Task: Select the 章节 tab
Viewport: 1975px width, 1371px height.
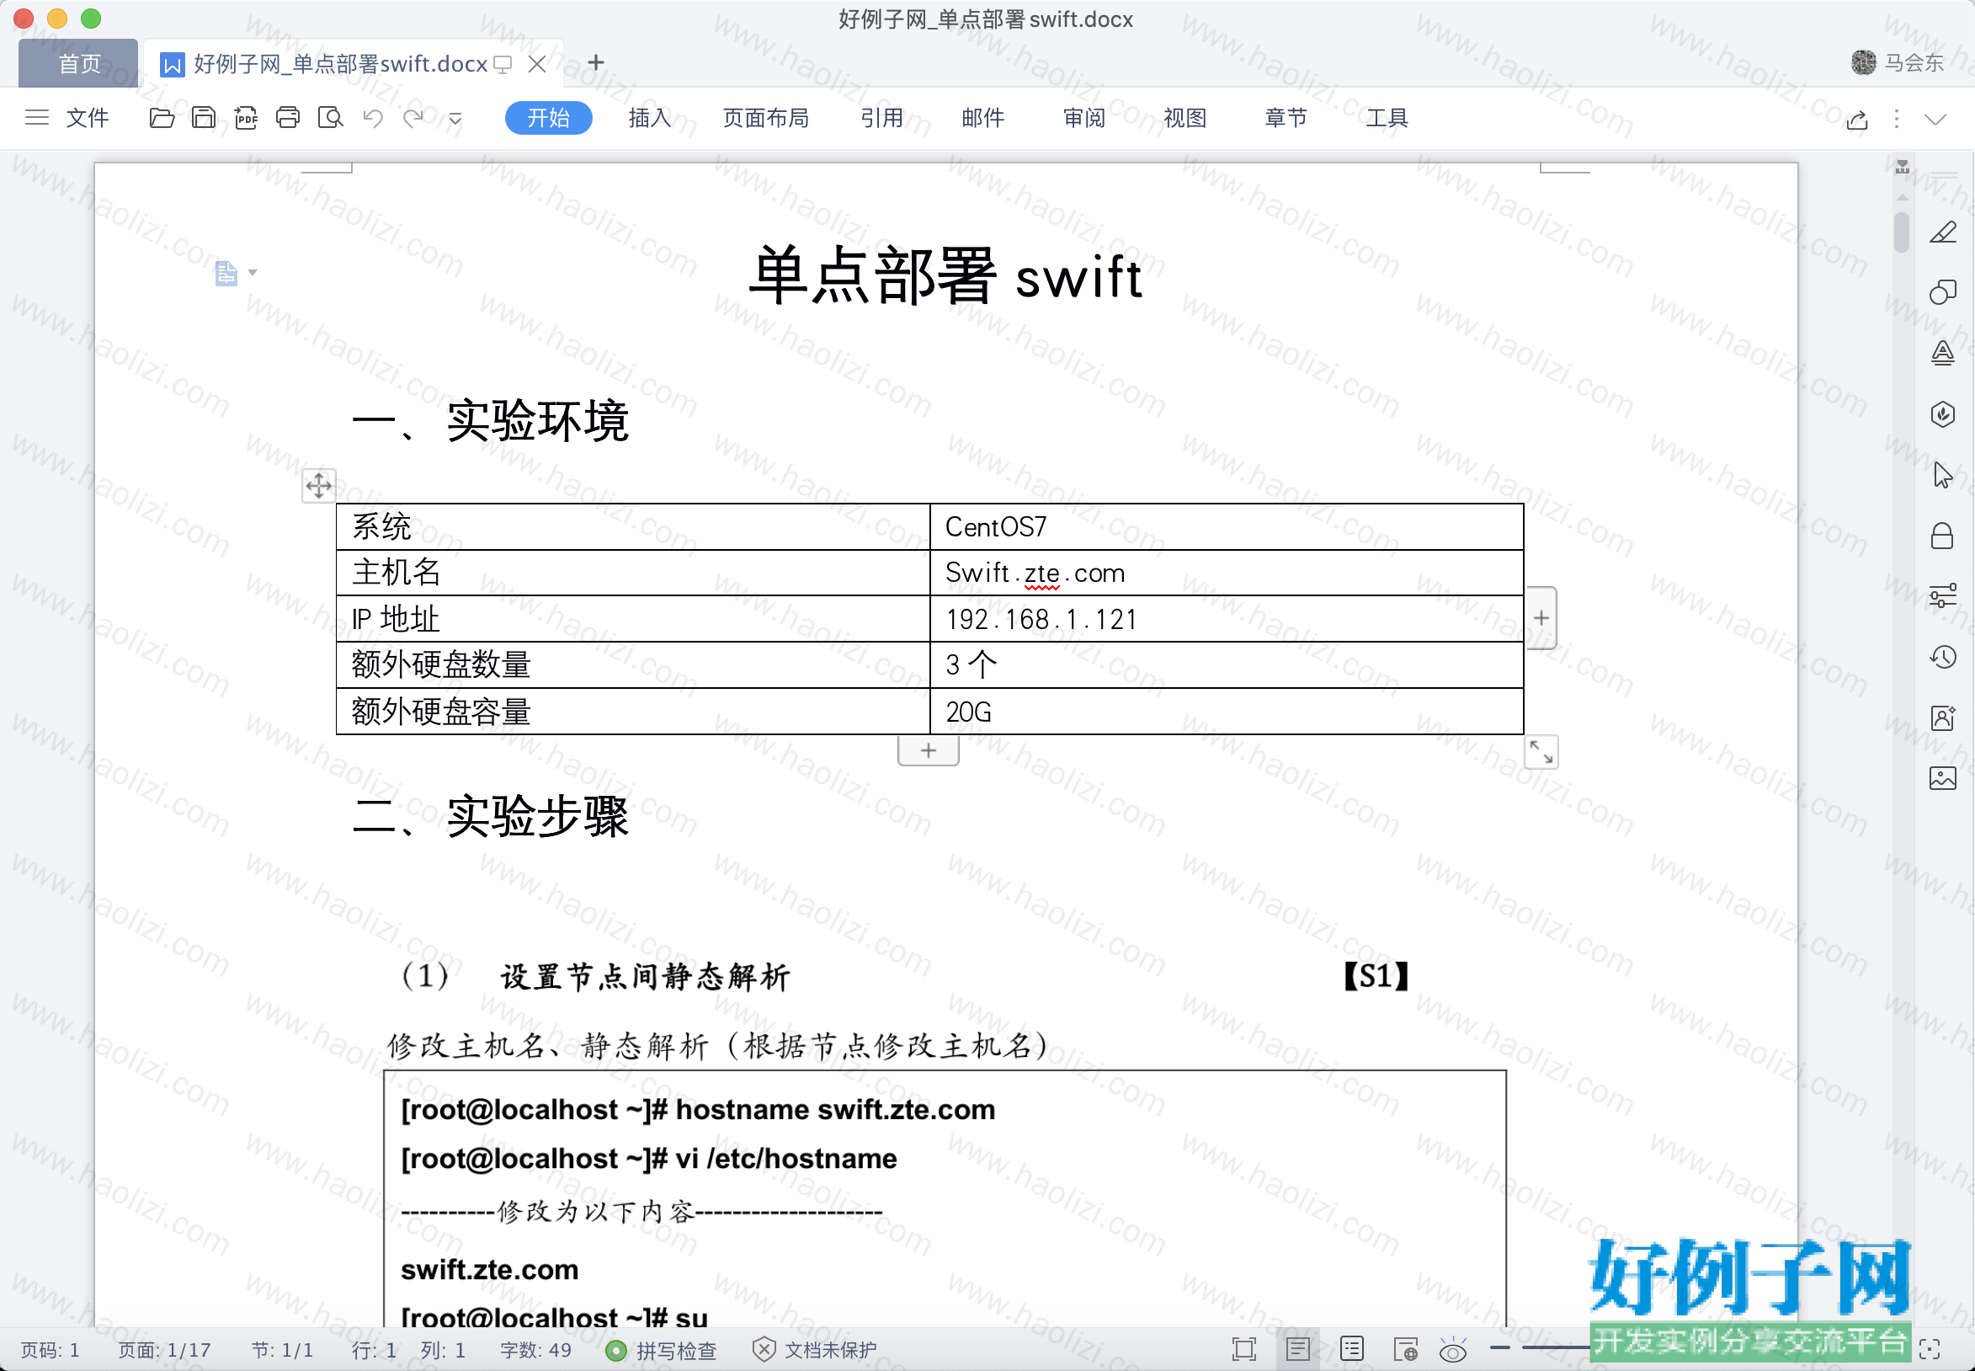Action: (x=1286, y=118)
